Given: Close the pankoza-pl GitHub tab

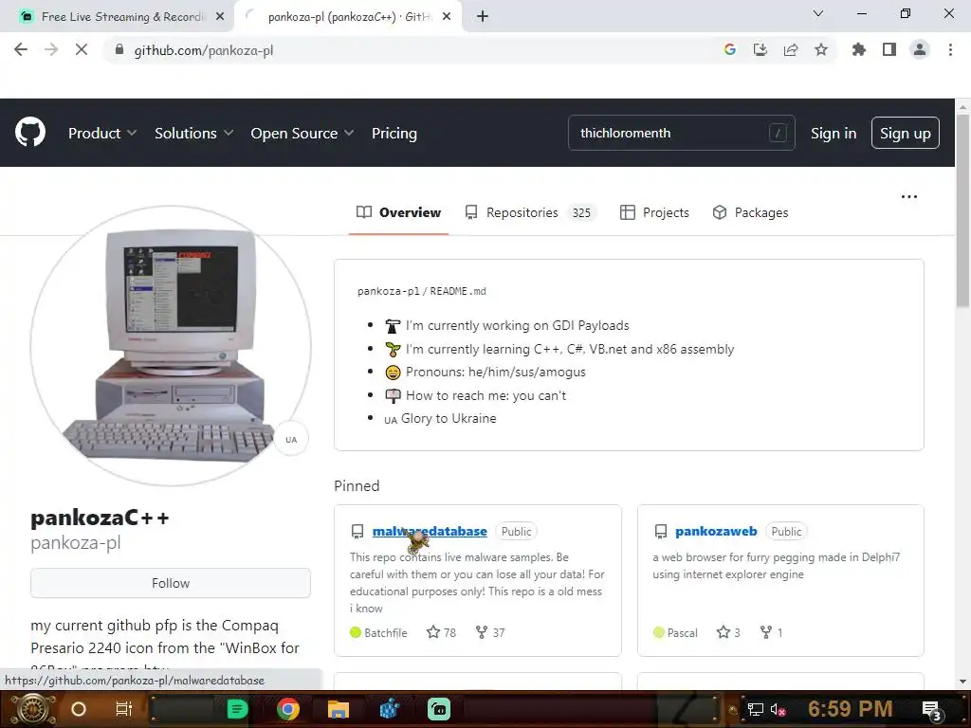Looking at the screenshot, I should [x=447, y=17].
